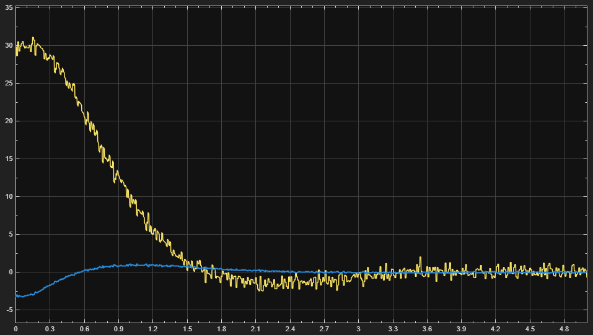Click the x-axis label 0.3
Image resolution: width=593 pixels, height=335 pixels.
pyautogui.click(x=50, y=329)
